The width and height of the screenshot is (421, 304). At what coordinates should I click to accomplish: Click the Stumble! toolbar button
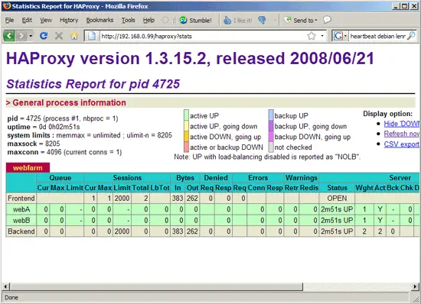pos(195,21)
